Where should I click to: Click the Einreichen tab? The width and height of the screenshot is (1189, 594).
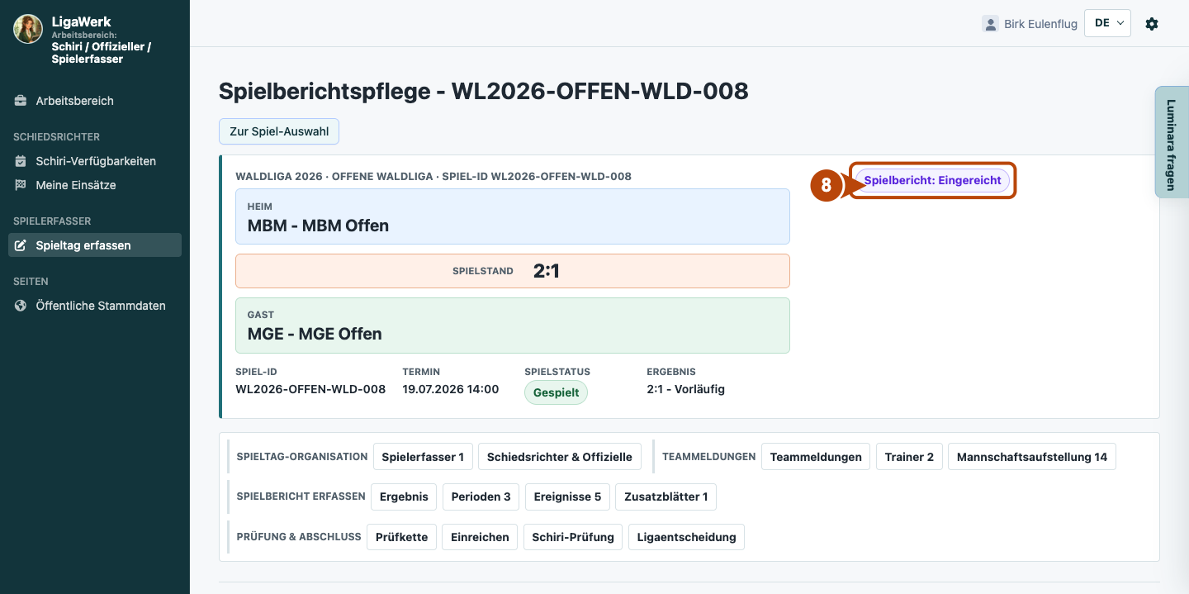point(480,537)
